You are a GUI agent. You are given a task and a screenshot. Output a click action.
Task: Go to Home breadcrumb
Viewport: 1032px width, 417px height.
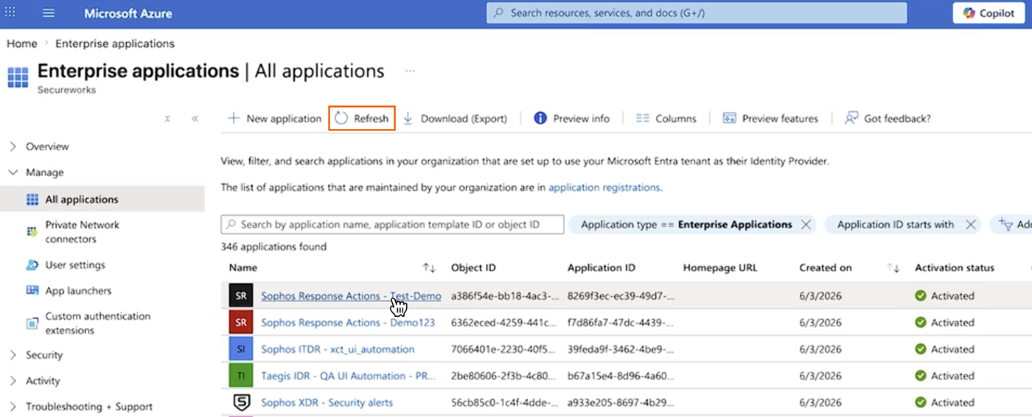click(x=22, y=43)
